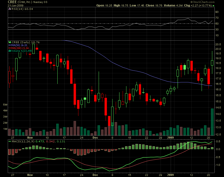Click the green MACD legend line marker

coord(10,142)
